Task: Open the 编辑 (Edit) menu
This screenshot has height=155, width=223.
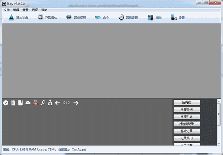Action: tap(16, 10)
